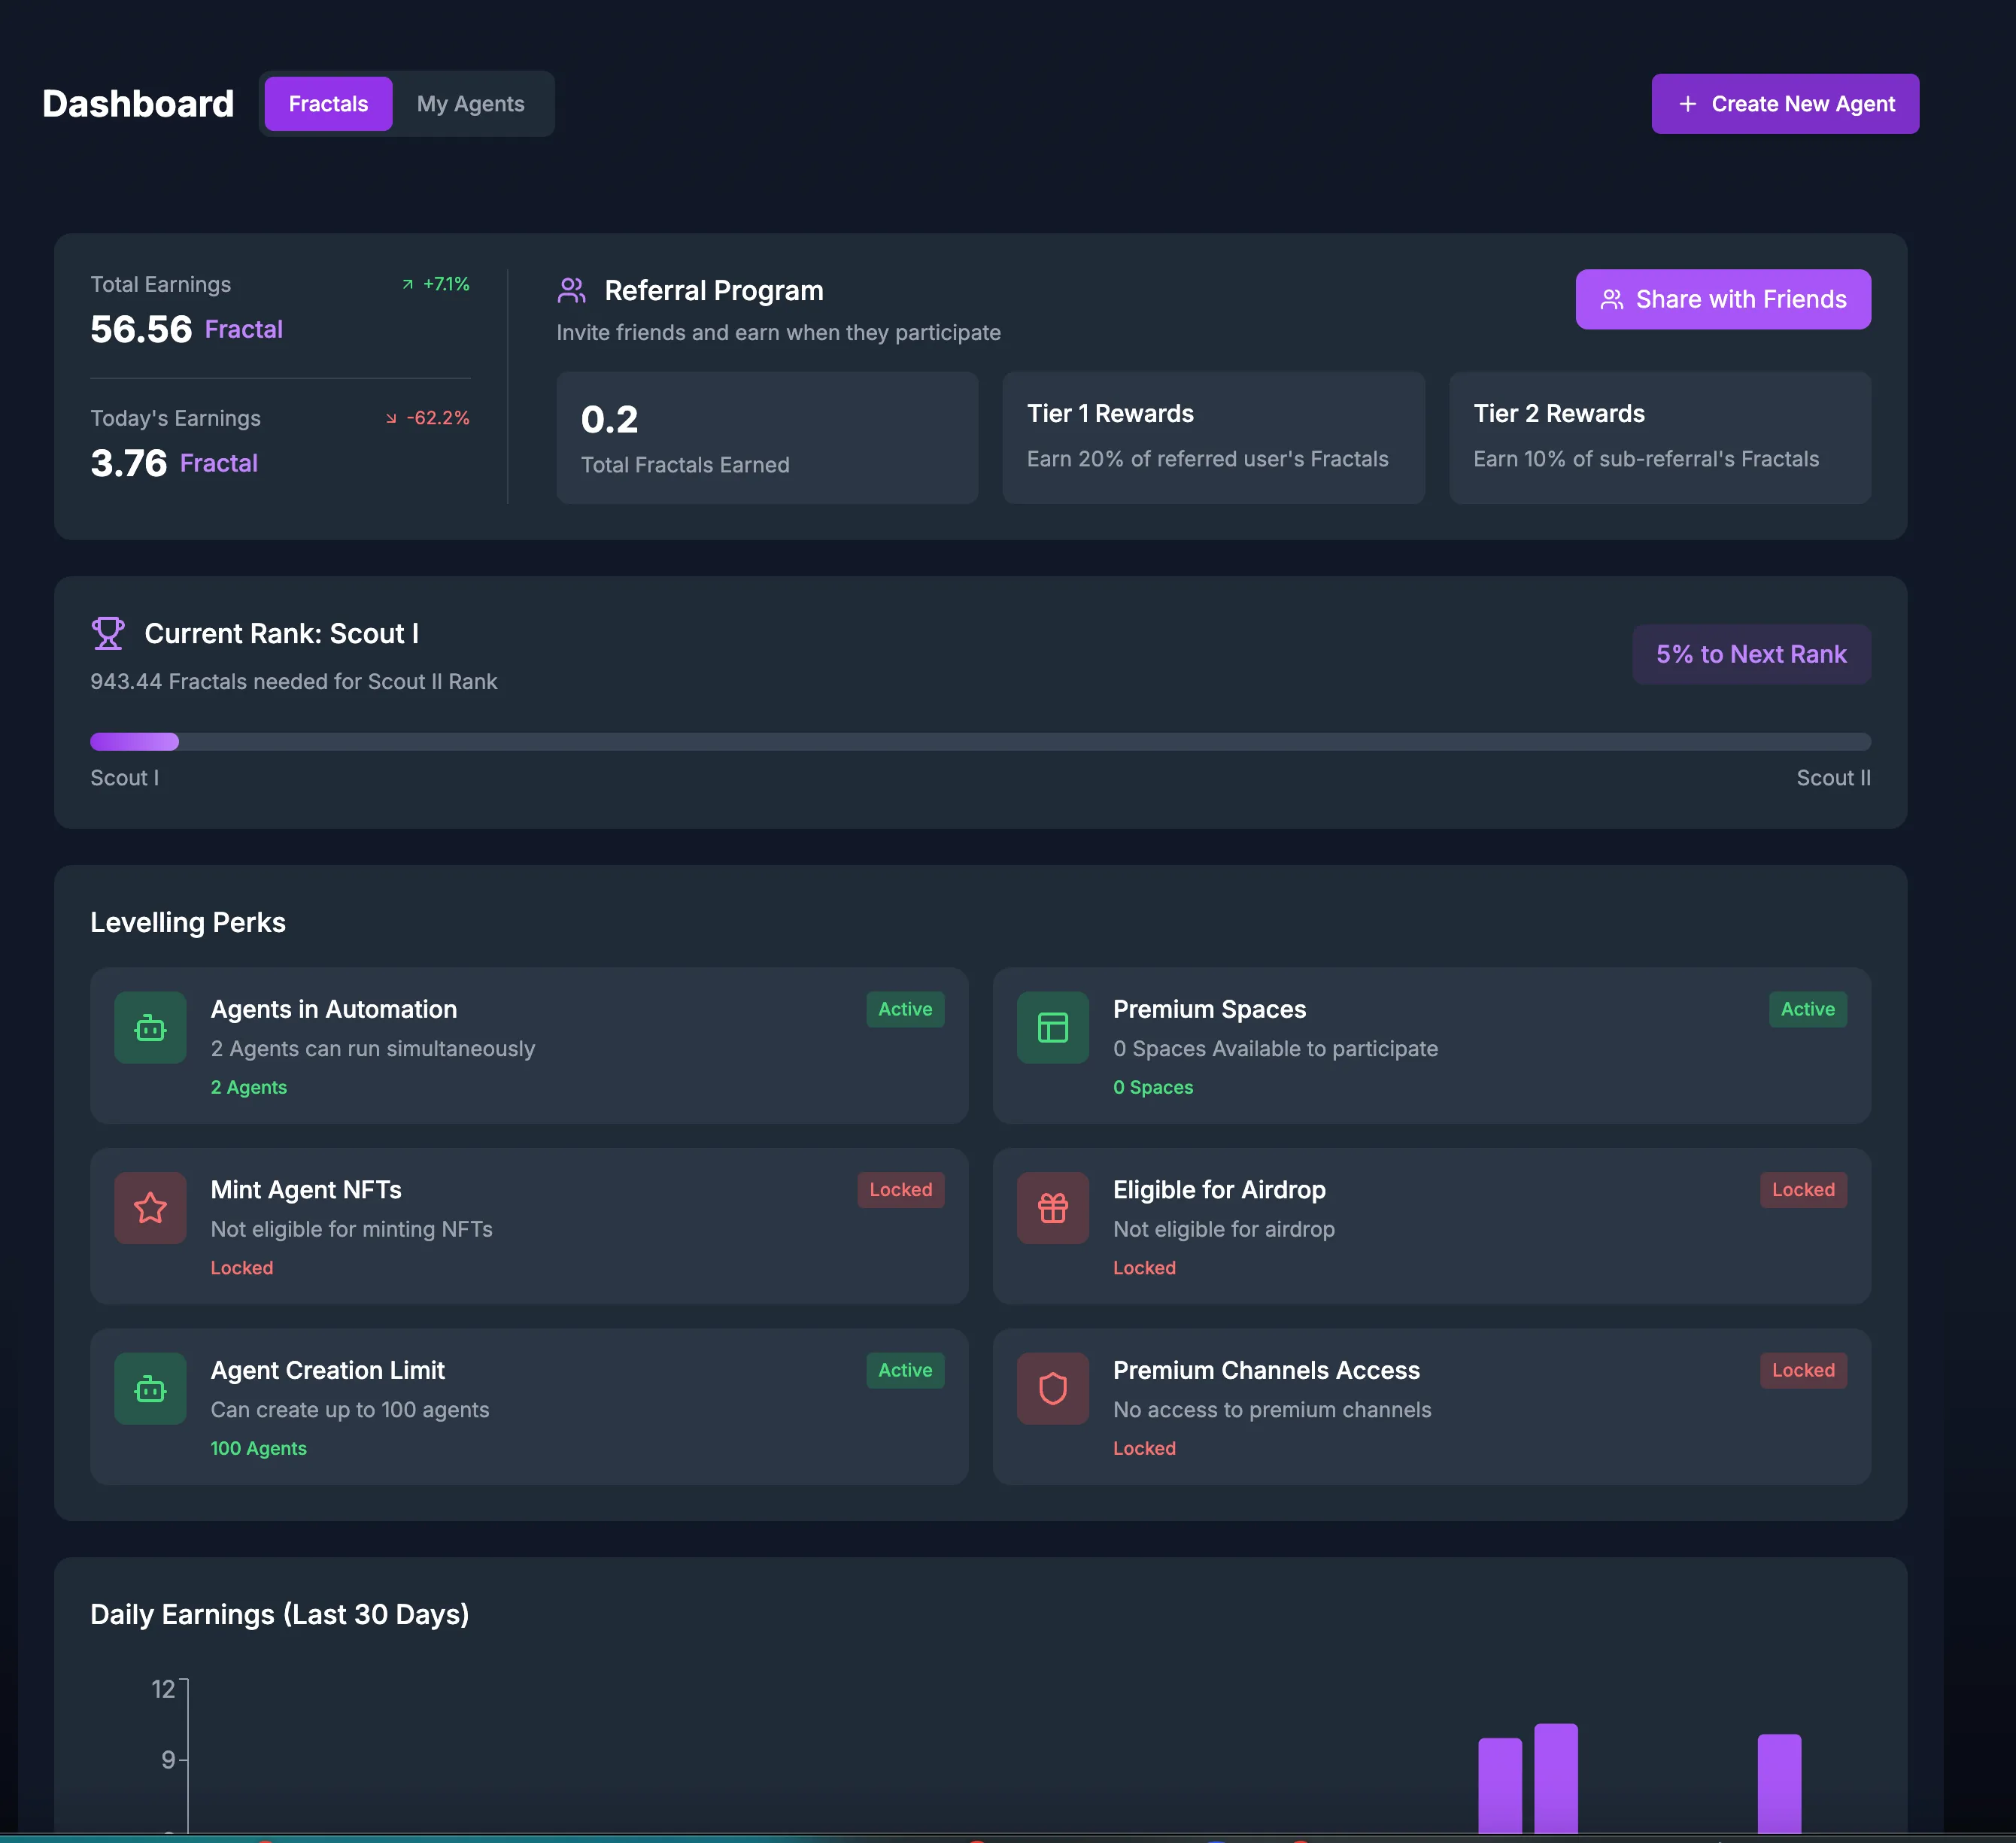Click Share with Friends button
This screenshot has width=2016, height=1843.
click(x=1722, y=299)
